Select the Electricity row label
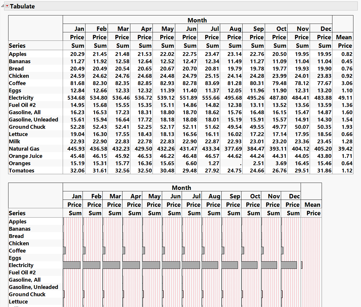The height and width of the screenshot is (307, 361). [x=21, y=98]
